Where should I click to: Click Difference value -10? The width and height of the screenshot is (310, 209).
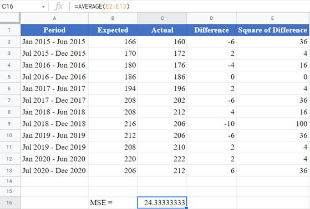click(211, 124)
